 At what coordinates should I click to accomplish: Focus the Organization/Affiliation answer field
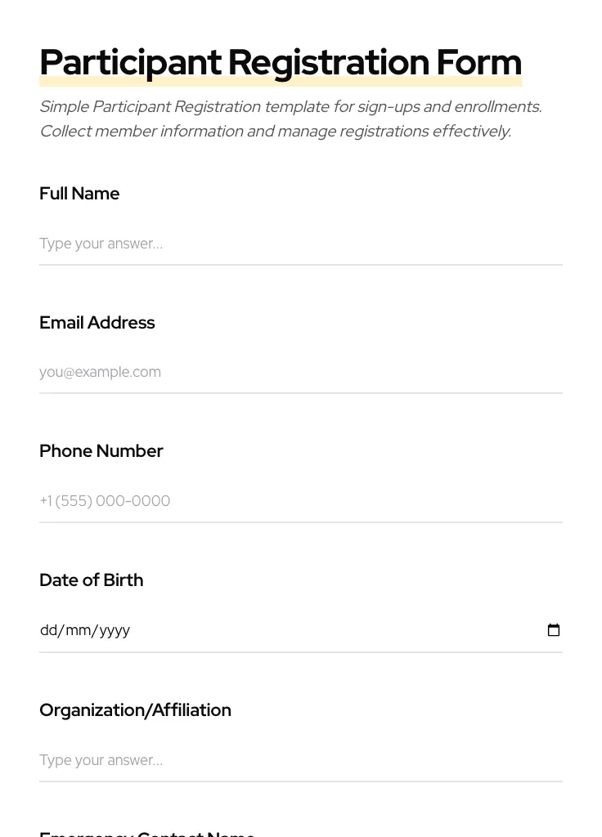coord(300,760)
